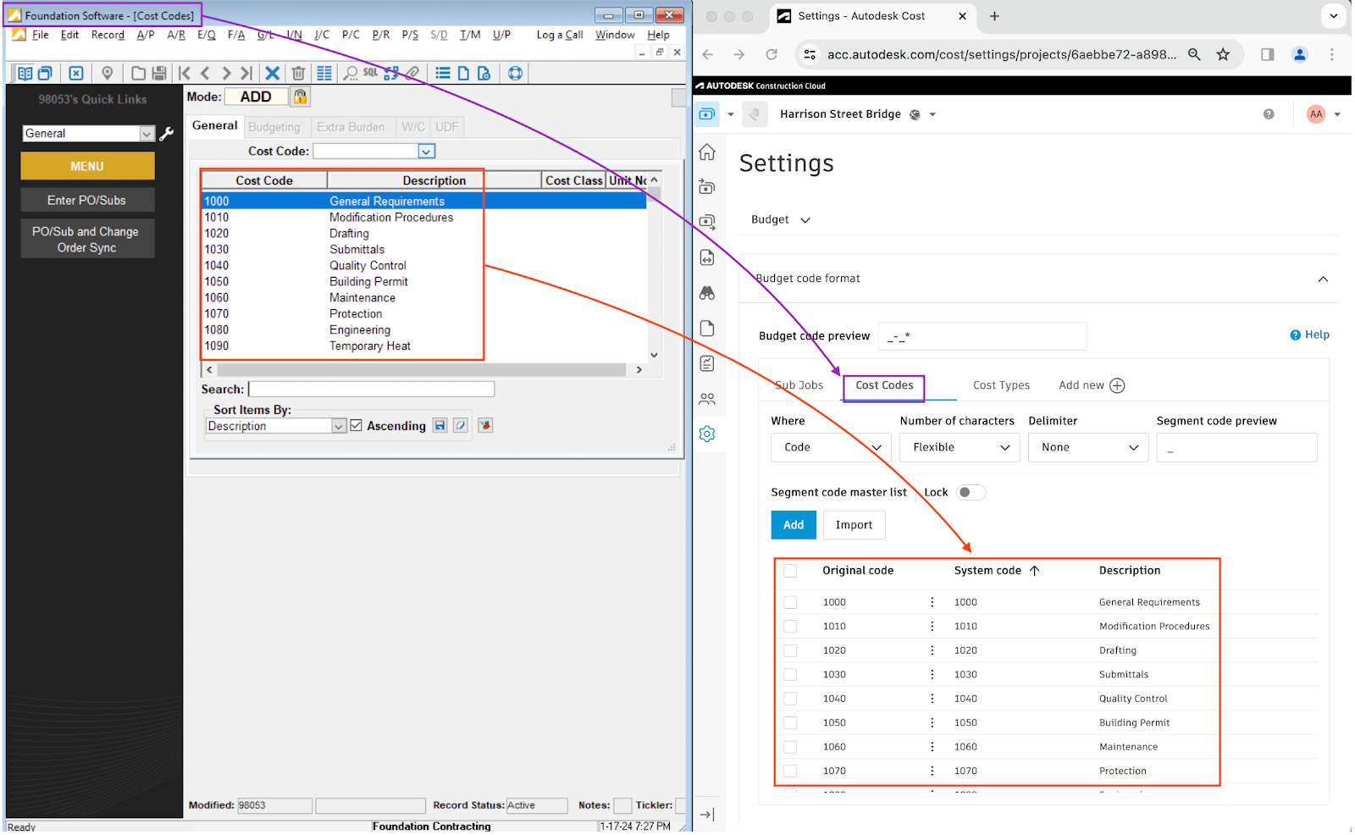This screenshot has height=835, width=1355.
Task: Open the settings gear icon in Autodesk sidebar
Action: pos(707,434)
